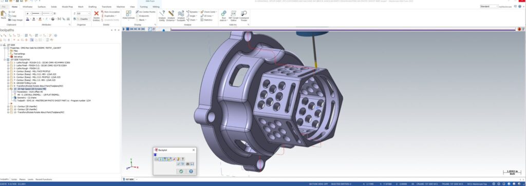The width and height of the screenshot is (526, 186).
Task: Switch to the Planes manager tab at bottom
Action: click(x=22, y=179)
